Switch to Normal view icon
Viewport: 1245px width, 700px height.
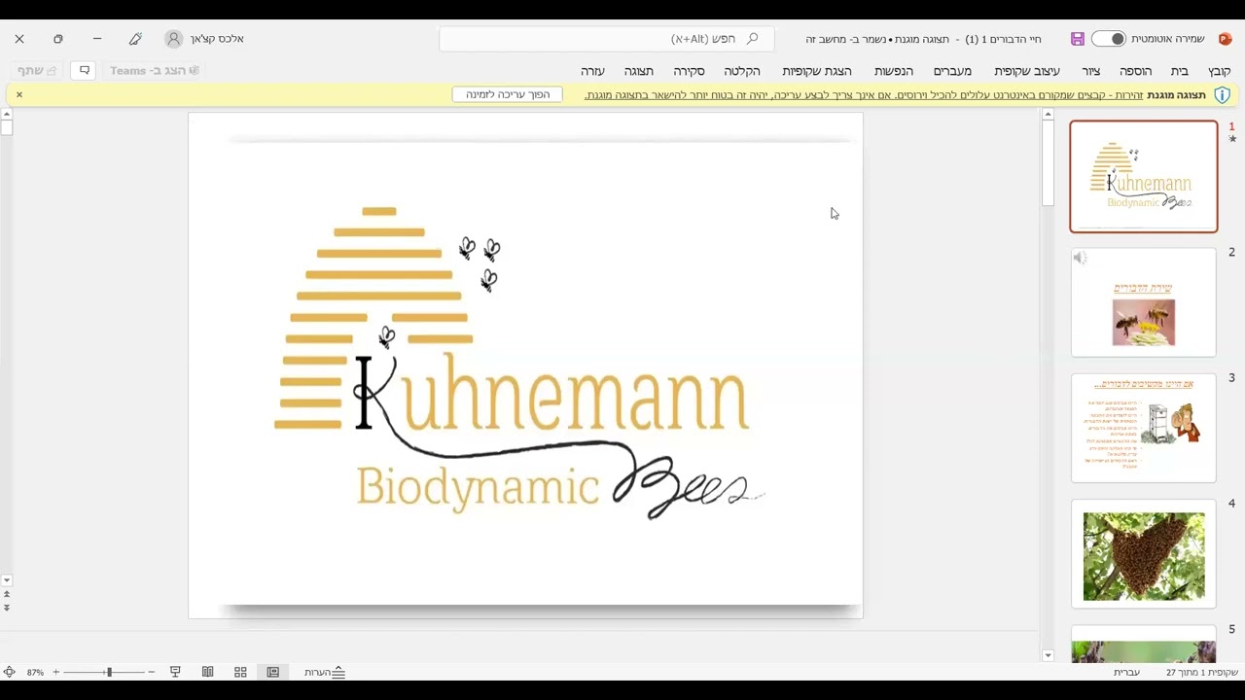[x=273, y=672]
